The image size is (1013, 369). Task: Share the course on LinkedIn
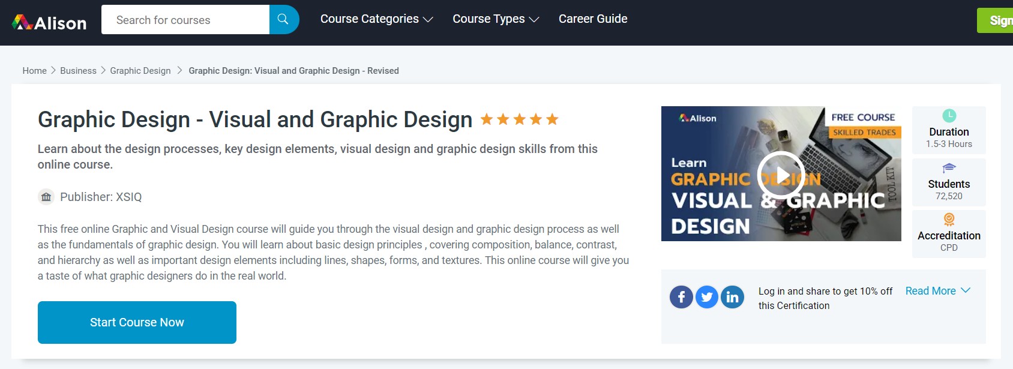tap(732, 296)
